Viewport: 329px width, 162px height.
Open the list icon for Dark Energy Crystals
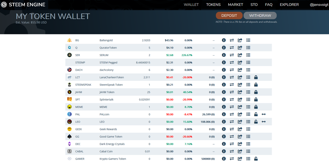[x=248, y=144]
